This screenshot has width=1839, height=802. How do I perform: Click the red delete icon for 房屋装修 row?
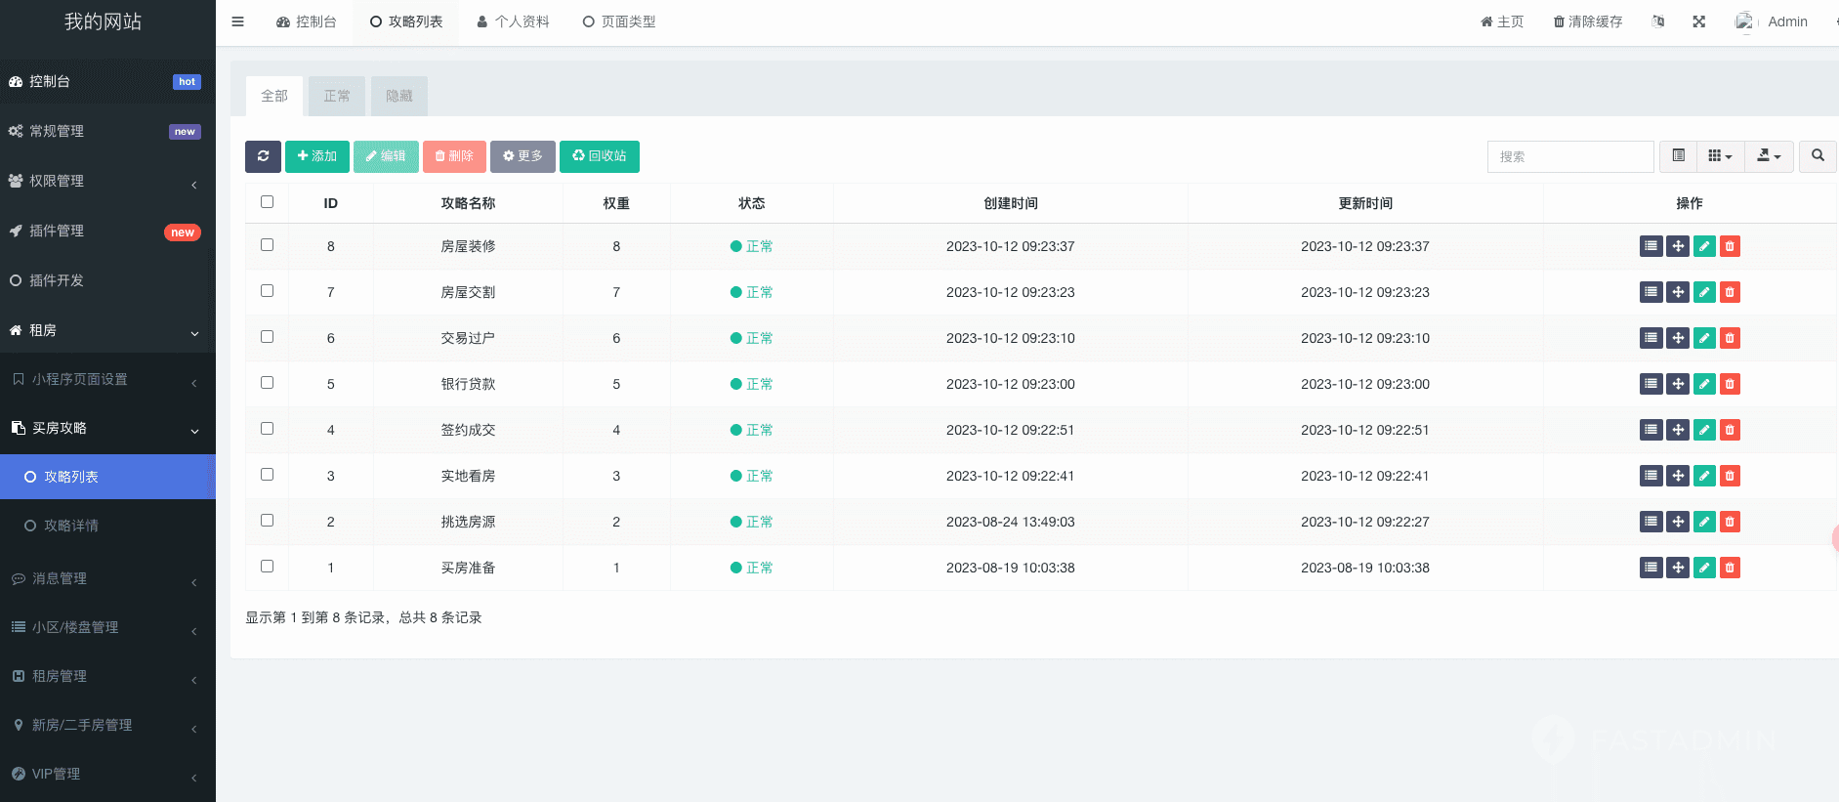(1730, 246)
